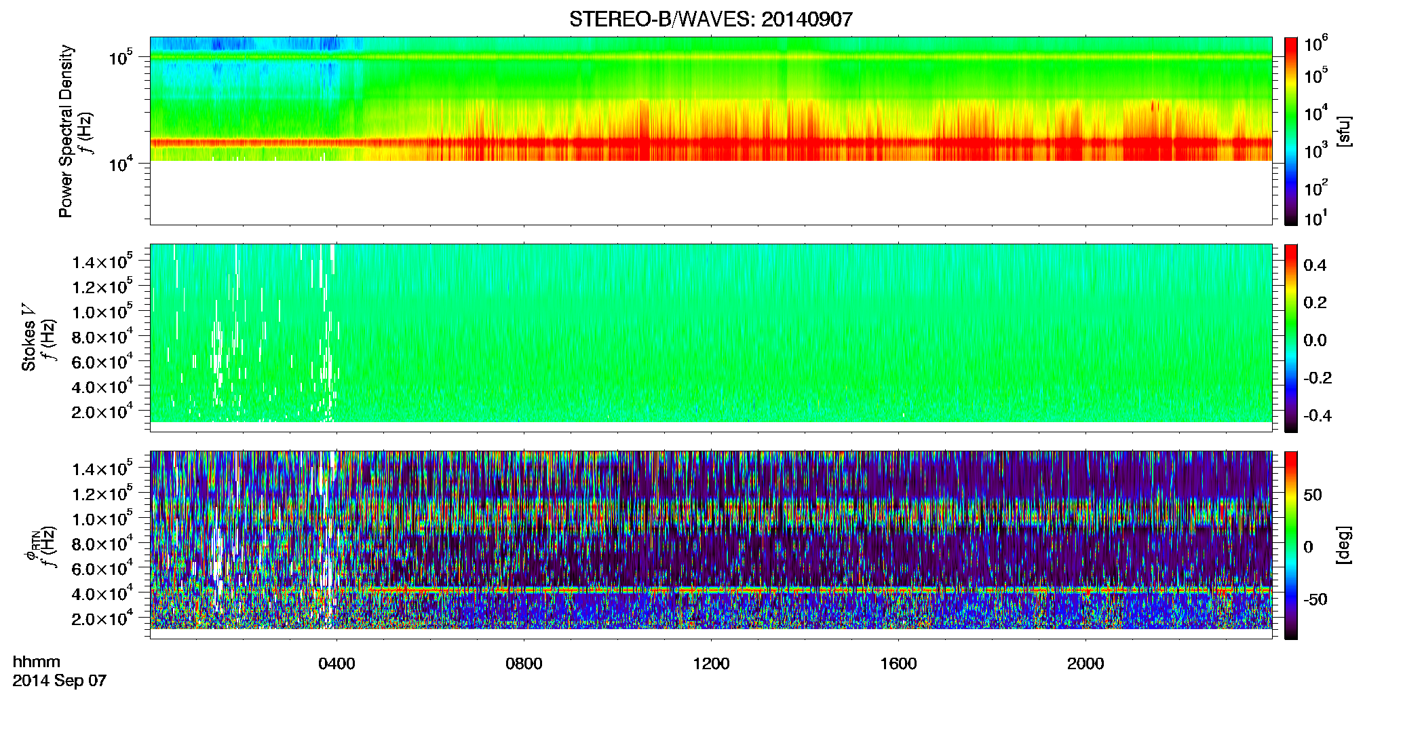
Task: Click the "2000" time tick label
Action: click(1085, 664)
